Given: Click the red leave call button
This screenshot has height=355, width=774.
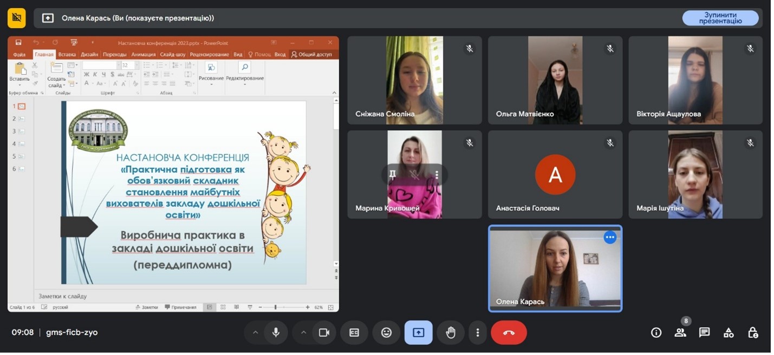Looking at the screenshot, I should (508, 333).
